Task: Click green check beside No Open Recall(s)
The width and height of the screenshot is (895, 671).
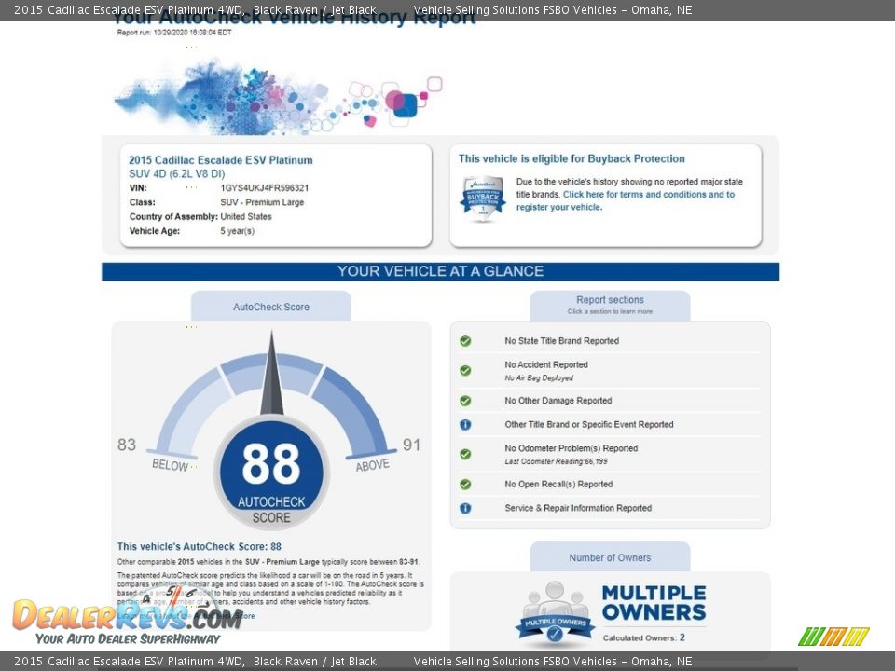Action: (465, 485)
